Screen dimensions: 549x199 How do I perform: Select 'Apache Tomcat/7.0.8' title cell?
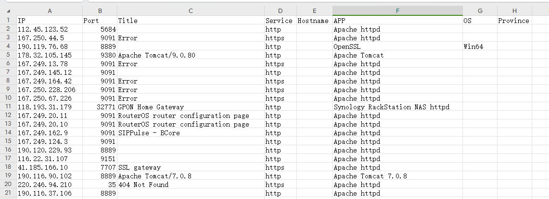[x=191, y=176]
